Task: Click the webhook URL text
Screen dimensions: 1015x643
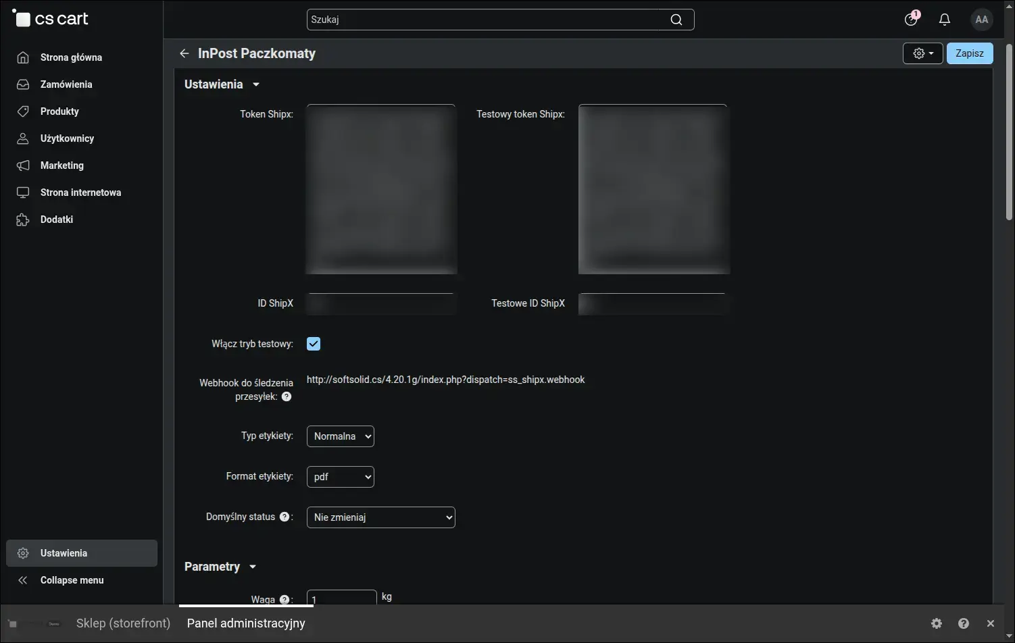Action: (446, 380)
